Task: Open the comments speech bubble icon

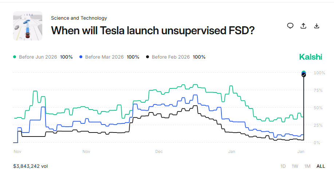Action: pos(290,26)
